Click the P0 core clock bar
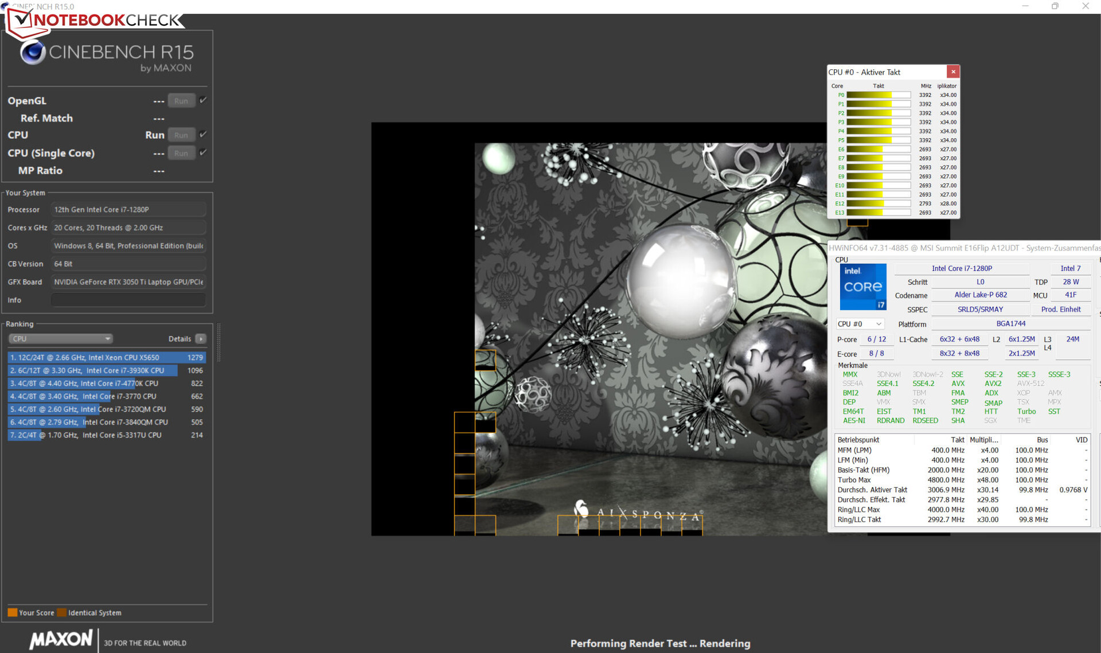Viewport: 1101px width, 653px height. (x=878, y=95)
